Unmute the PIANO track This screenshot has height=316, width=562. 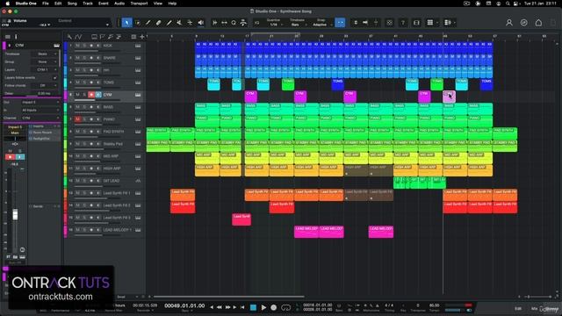(x=77, y=119)
